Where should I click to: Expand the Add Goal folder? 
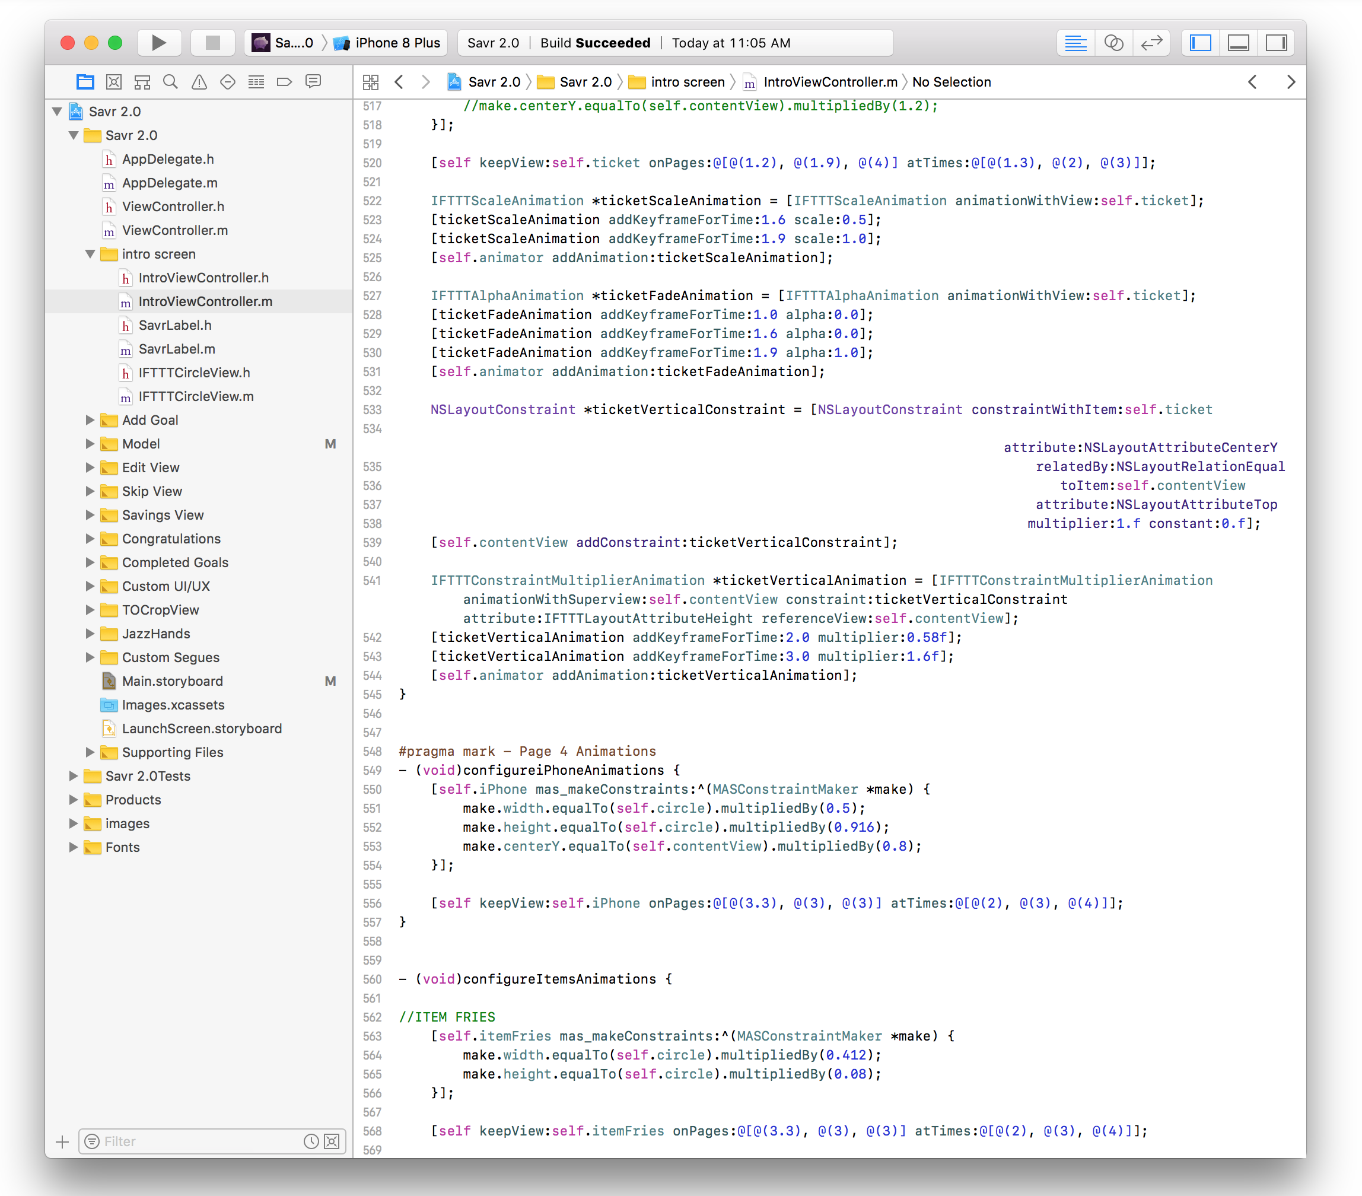tap(90, 420)
